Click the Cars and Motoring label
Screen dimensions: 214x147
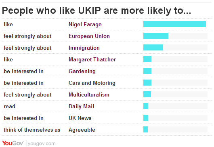(92, 83)
